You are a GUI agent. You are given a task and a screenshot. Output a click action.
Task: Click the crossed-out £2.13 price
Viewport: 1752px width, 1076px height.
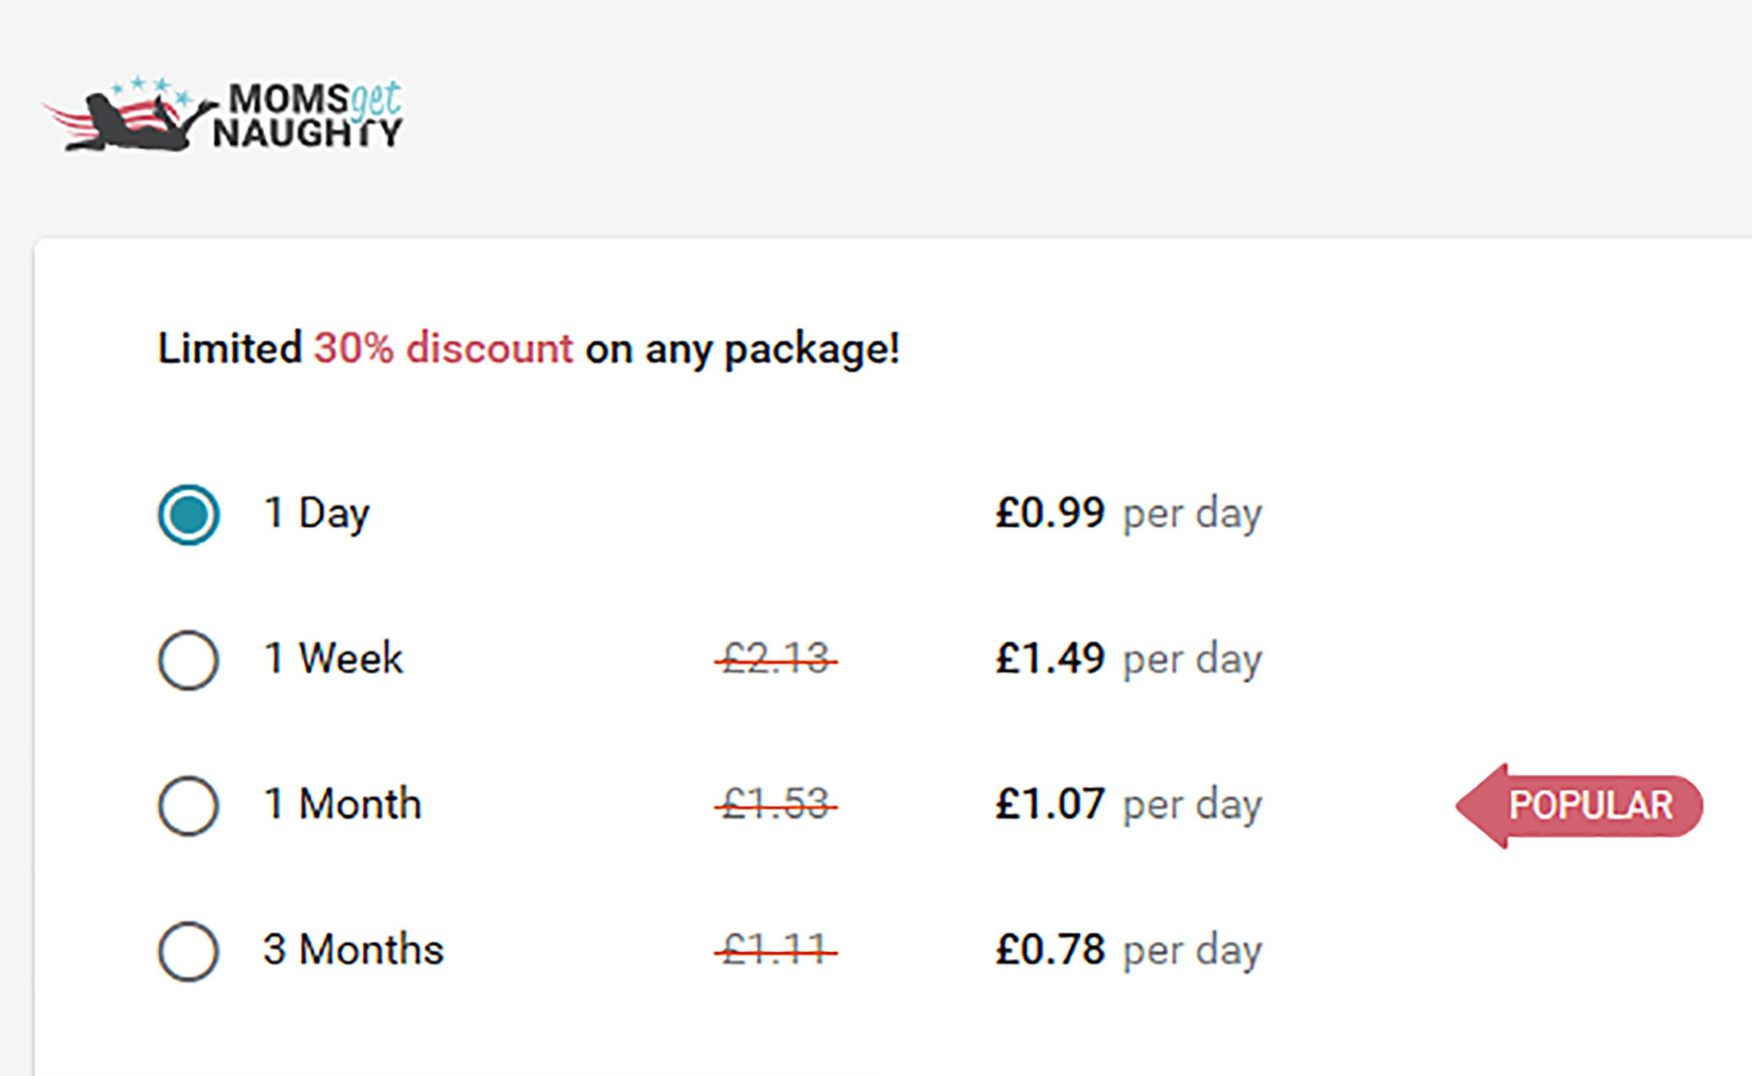pyautogui.click(x=776, y=658)
